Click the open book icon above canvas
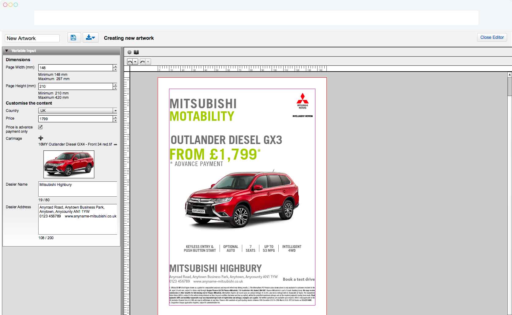Image resolution: width=512 pixels, height=315 pixels. click(x=136, y=52)
